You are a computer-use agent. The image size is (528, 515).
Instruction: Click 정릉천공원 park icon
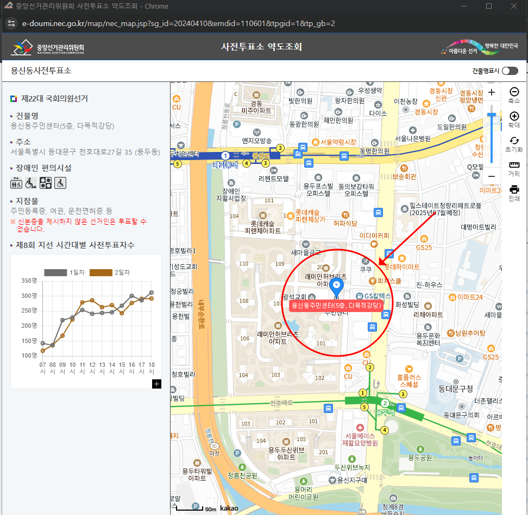point(242,467)
